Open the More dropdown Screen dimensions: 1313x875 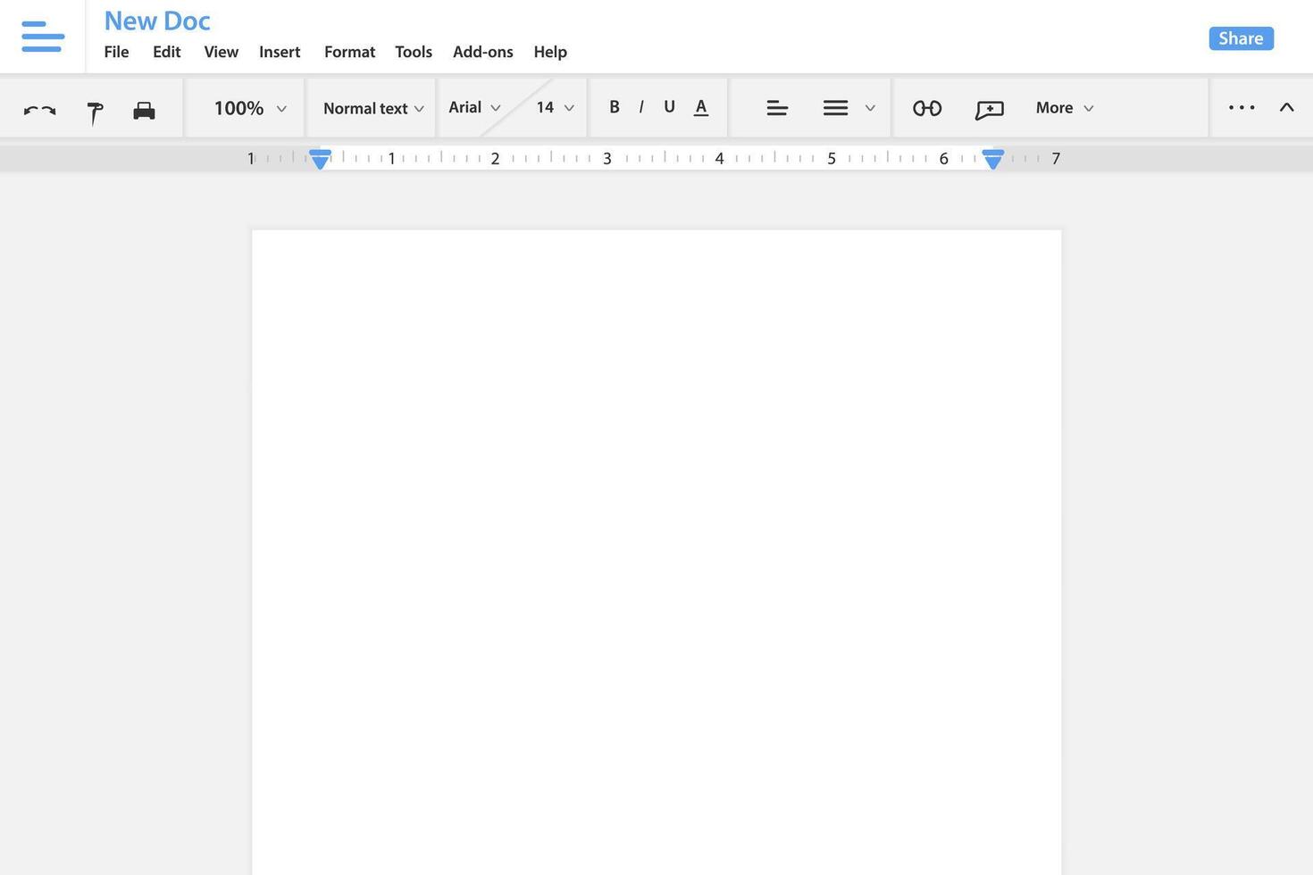click(1065, 108)
